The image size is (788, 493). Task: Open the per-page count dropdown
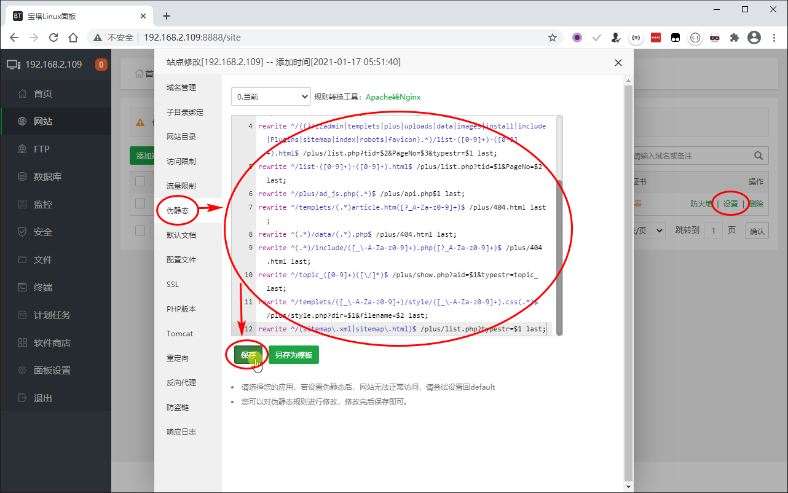(649, 231)
